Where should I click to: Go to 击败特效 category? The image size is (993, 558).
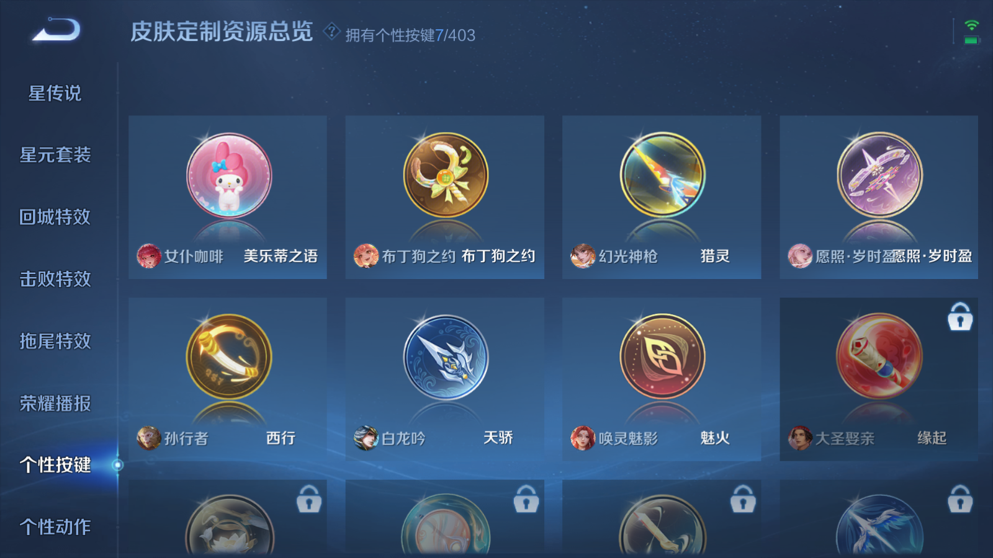coord(55,279)
